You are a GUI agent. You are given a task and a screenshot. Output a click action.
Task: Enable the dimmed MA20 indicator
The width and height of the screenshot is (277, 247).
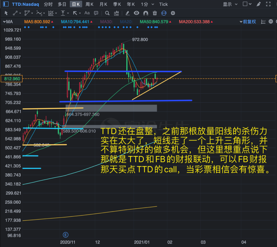click(126, 22)
